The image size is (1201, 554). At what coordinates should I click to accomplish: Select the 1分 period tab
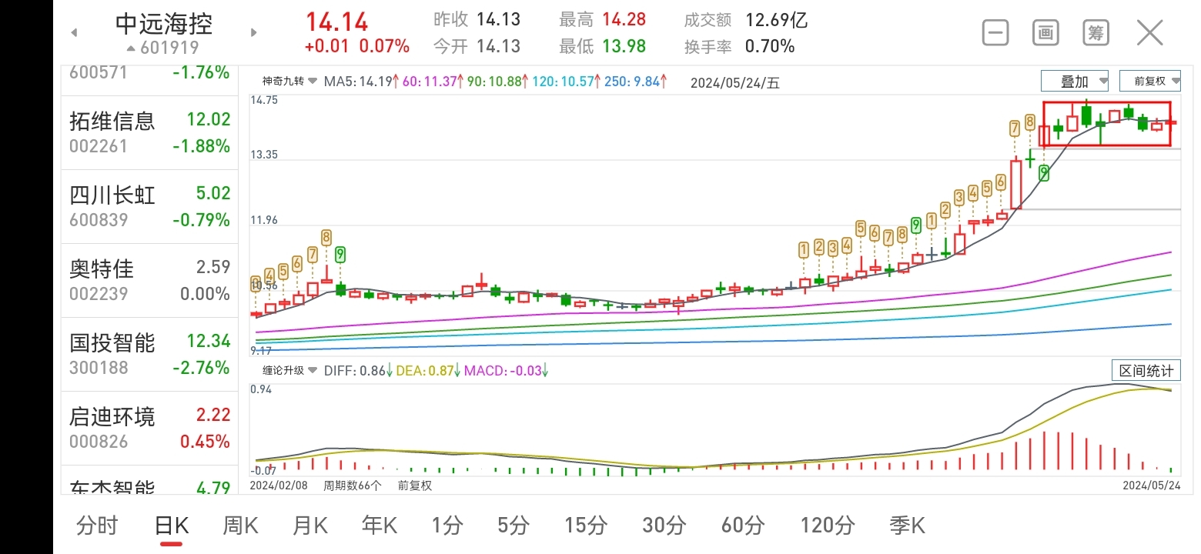tap(447, 526)
